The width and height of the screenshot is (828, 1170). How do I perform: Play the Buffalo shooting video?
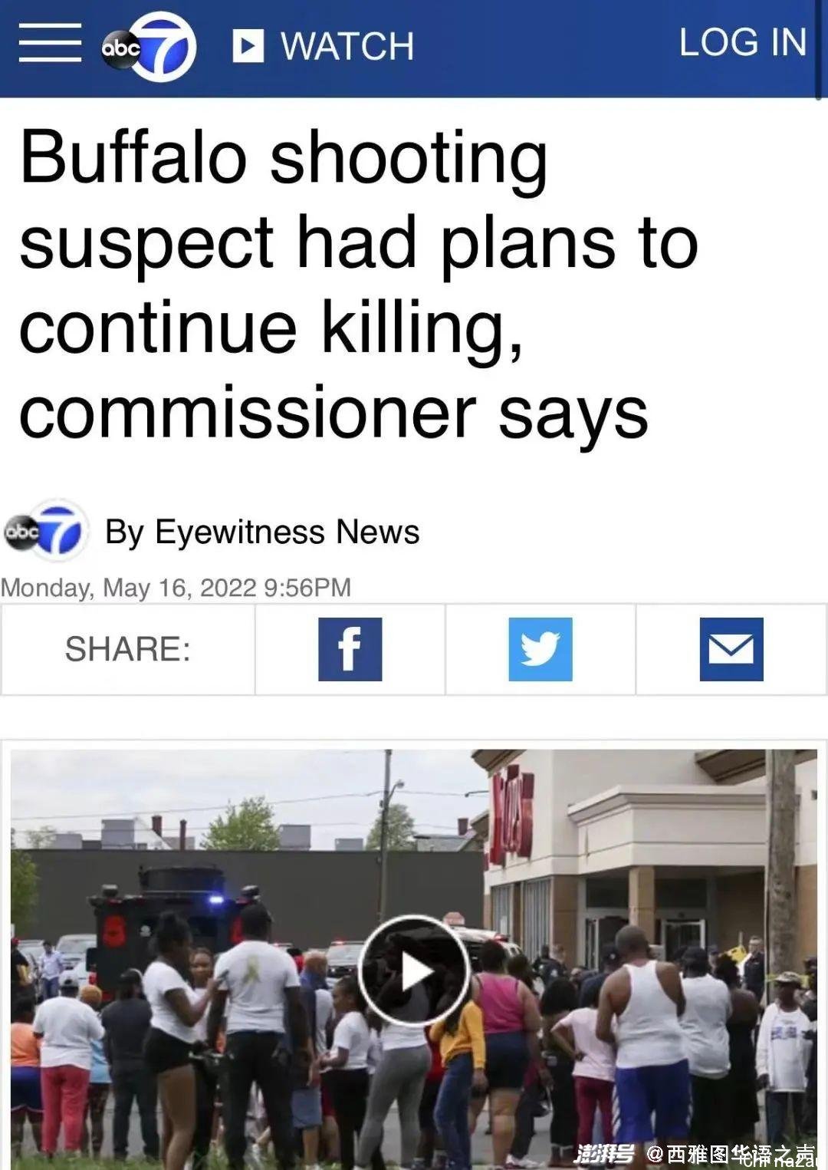pyautogui.click(x=414, y=971)
